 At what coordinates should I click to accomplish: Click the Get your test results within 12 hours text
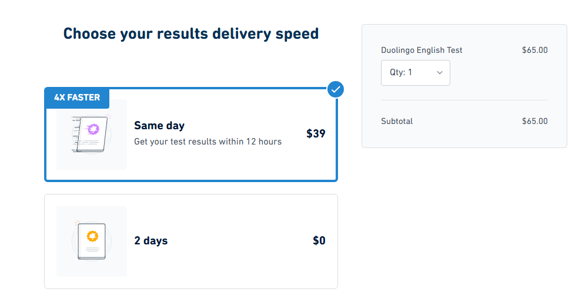[208, 142]
